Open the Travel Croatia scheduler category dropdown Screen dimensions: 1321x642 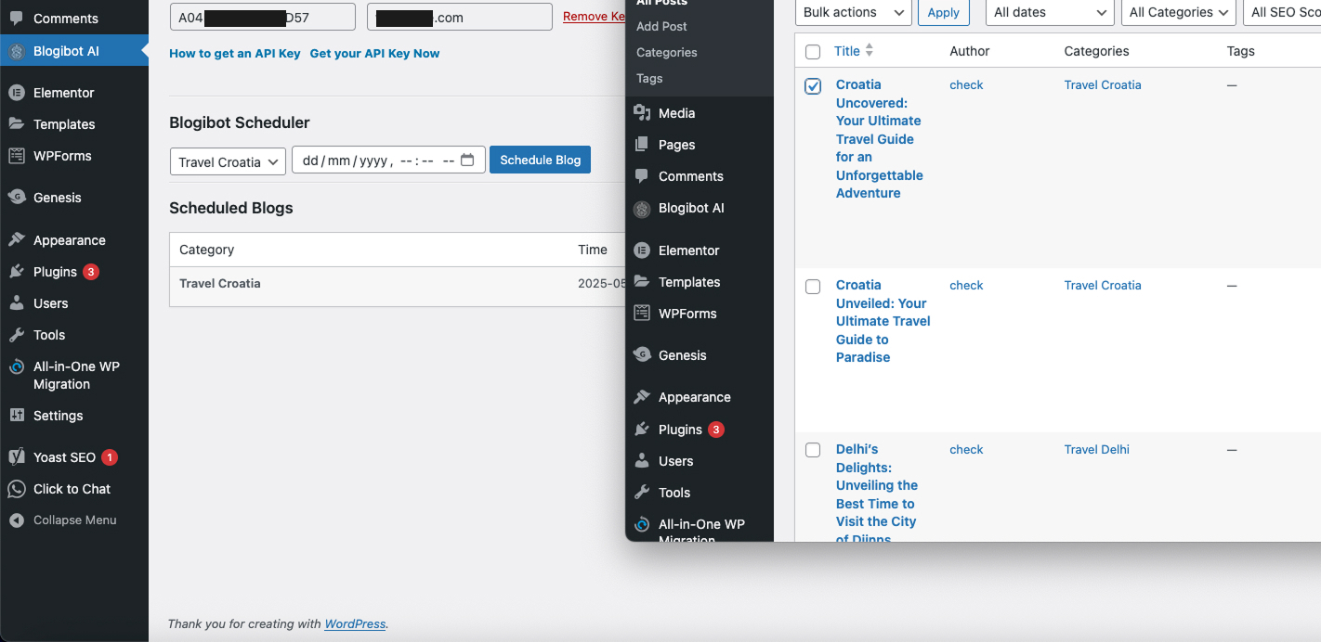point(228,160)
